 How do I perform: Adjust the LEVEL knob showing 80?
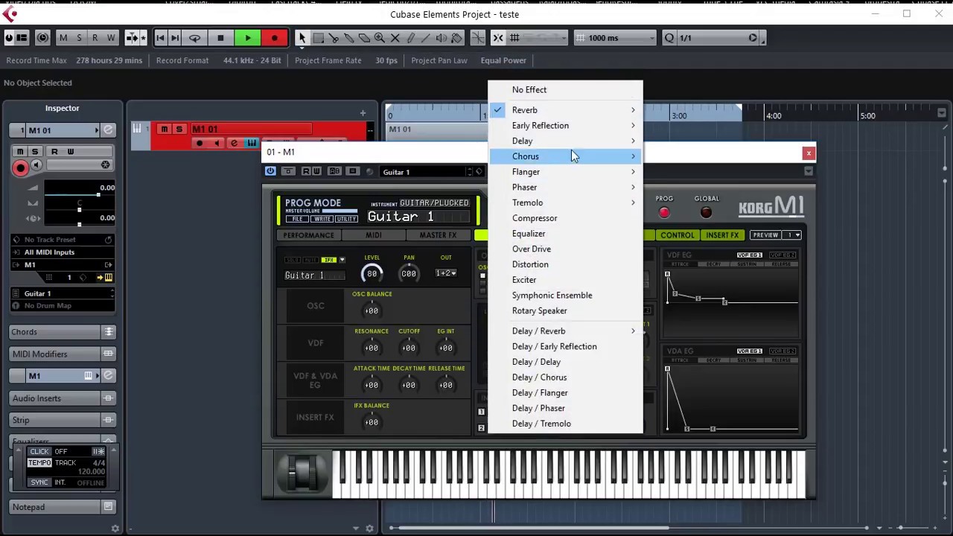click(372, 274)
